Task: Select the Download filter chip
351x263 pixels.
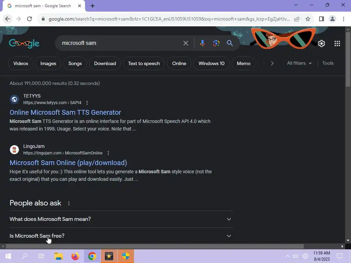Action: [x=105, y=63]
